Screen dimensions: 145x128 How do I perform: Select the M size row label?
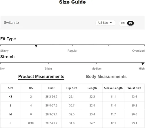pyautogui.click(x=10, y=114)
